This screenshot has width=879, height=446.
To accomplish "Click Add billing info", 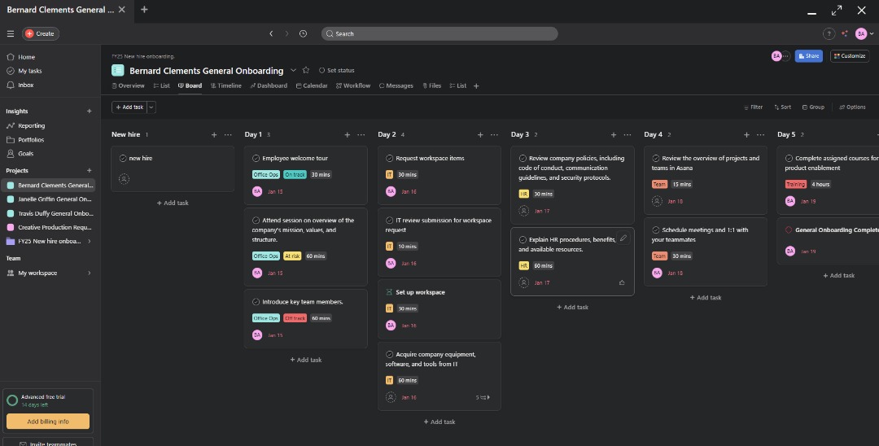I will 48,422.
